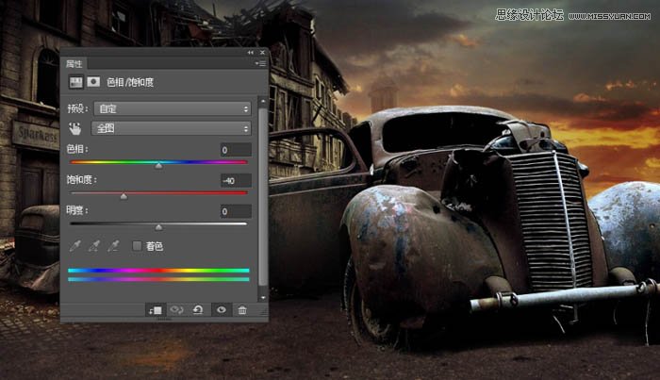Image resolution: width=660 pixels, height=380 pixels.
Task: Toggle adjustment layer visibility eye
Action: [x=222, y=309]
